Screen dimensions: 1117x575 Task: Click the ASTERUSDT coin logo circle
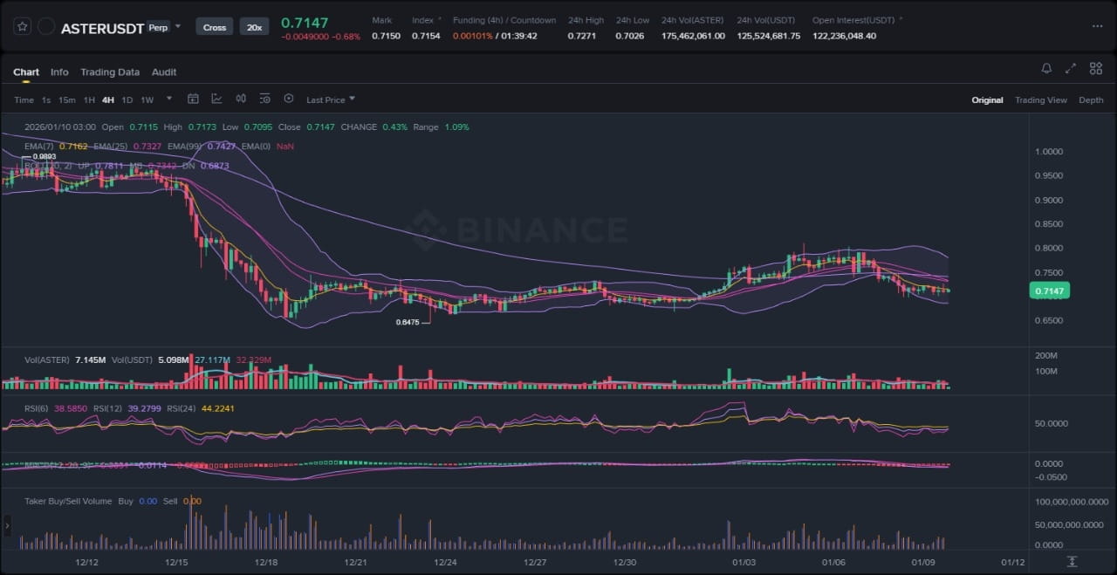(x=46, y=27)
